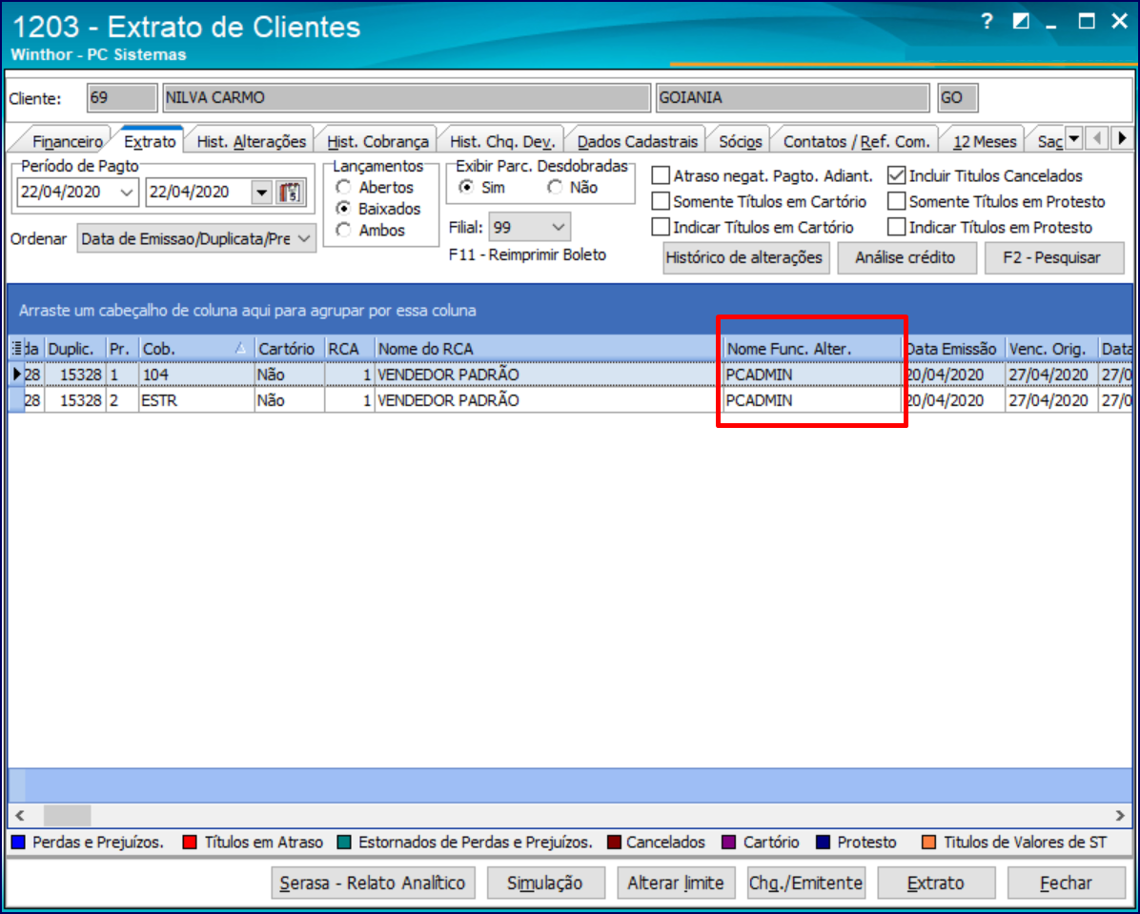Open the start date dropdown
This screenshot has width=1140, height=914.
click(x=127, y=193)
